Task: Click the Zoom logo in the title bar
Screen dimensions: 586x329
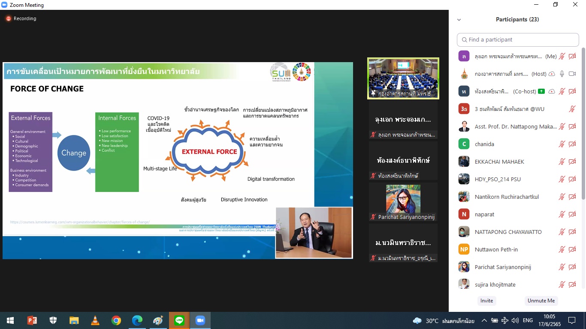Action: pos(5,5)
